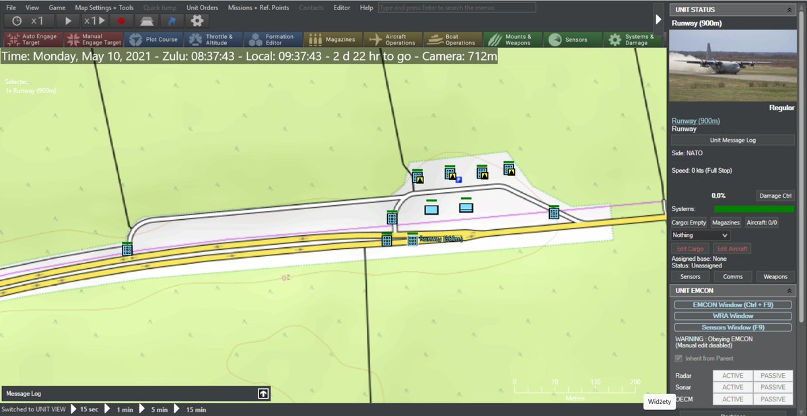Image resolution: width=807 pixels, height=416 pixels.
Task: Click the blue curved arrow toolbar icon
Action: coord(172,21)
